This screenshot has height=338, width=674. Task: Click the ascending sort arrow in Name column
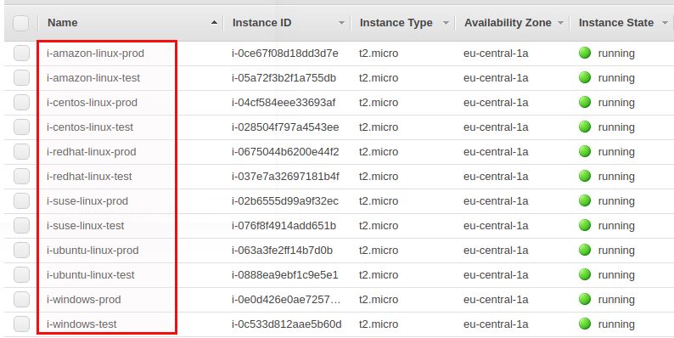214,23
